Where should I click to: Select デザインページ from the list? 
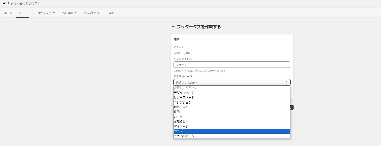(232, 93)
